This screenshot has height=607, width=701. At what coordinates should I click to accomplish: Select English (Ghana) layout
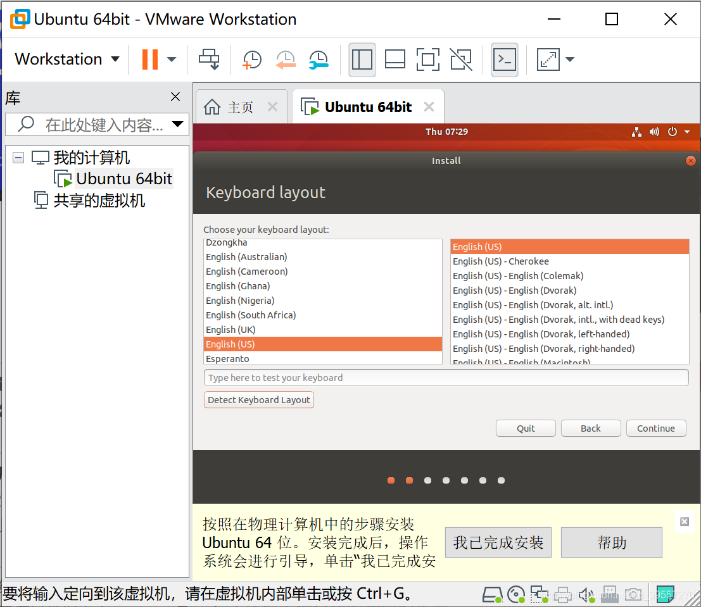323,286
